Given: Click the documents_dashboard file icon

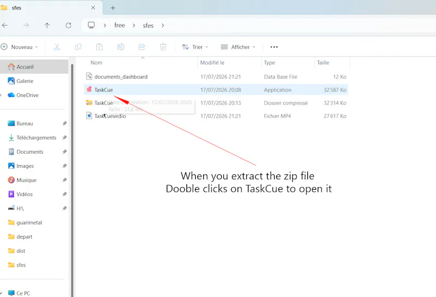Looking at the screenshot, I should click(x=89, y=76).
